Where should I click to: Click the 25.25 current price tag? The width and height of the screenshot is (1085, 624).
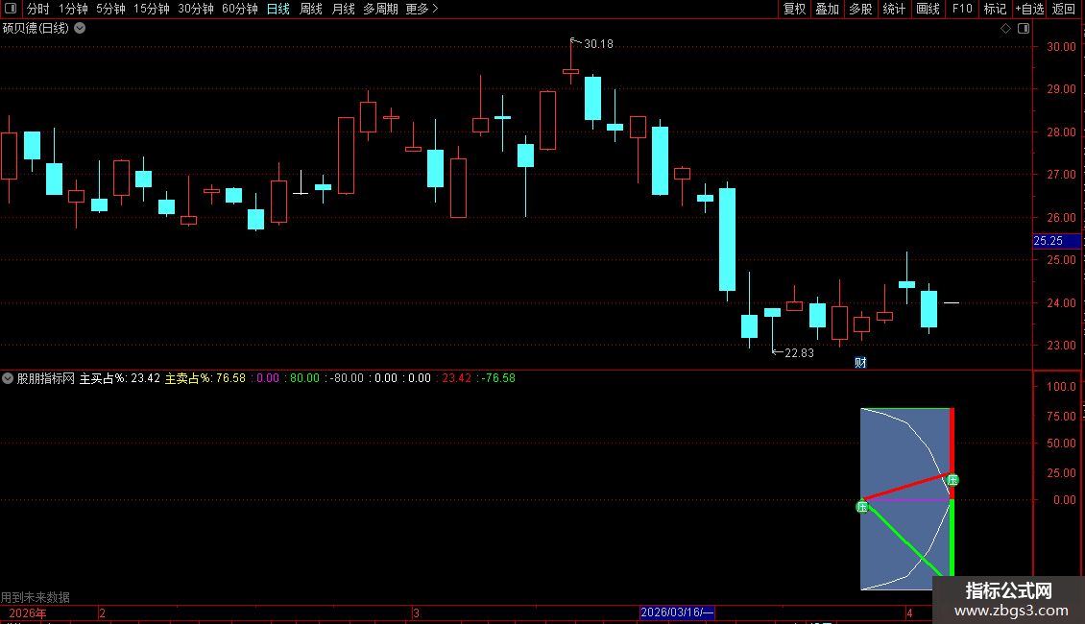[x=1056, y=241]
